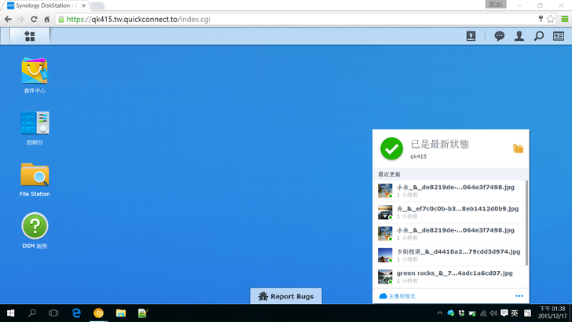
Task: Open the DSM Main Menu grid icon
Action: pyautogui.click(x=30, y=36)
